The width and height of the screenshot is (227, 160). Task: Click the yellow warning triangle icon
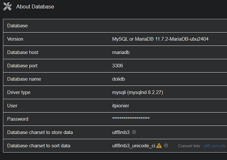tap(159, 146)
